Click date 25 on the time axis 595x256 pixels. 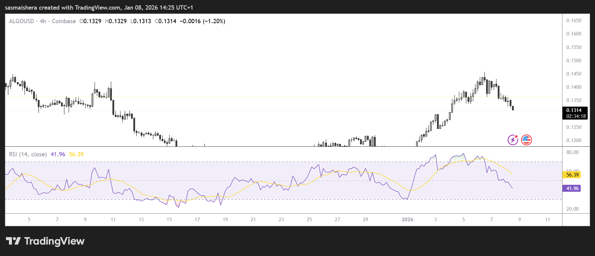coord(309,220)
